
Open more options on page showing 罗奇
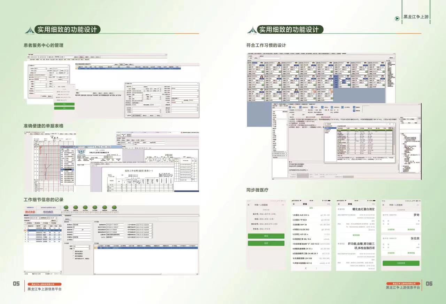coord(418,205)
